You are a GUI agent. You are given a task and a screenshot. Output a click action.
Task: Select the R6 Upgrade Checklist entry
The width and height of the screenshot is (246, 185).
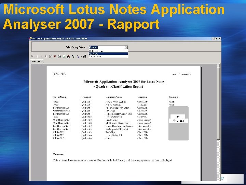(117, 129)
